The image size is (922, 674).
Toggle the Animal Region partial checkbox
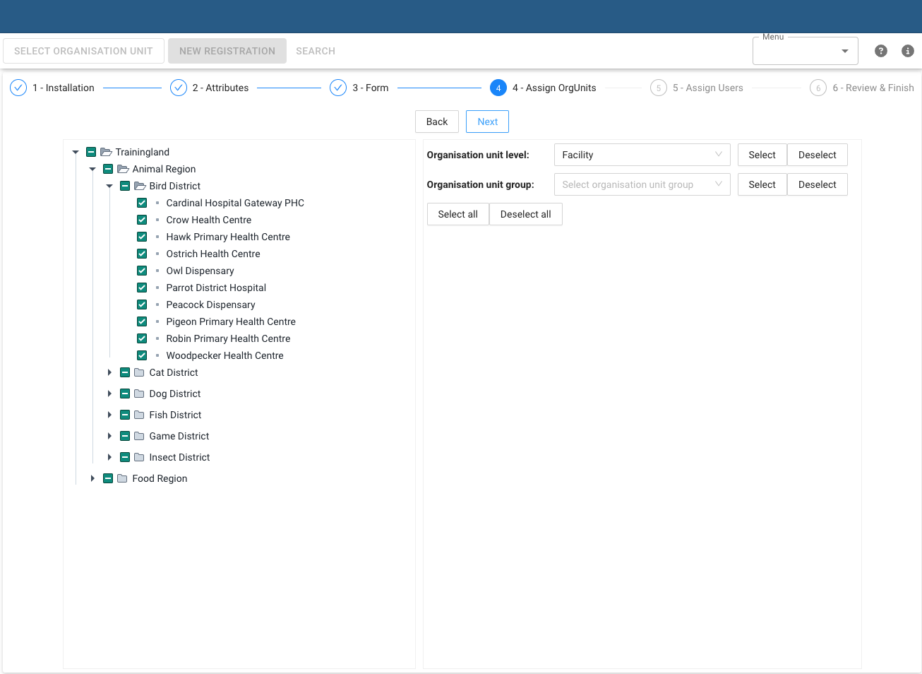[x=108, y=169]
